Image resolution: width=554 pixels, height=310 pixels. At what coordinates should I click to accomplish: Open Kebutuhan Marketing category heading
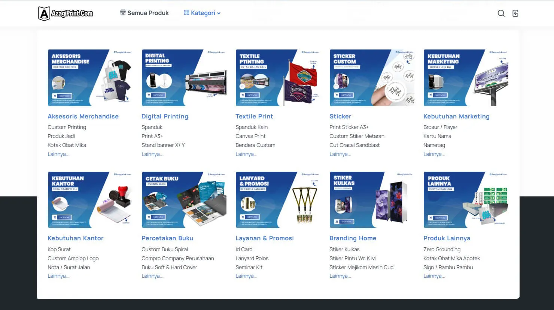pos(456,117)
